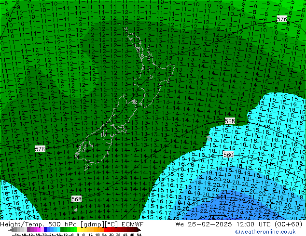Click the 576 contour label west of South Island
306x236 pixels.
pyautogui.click(x=40, y=149)
